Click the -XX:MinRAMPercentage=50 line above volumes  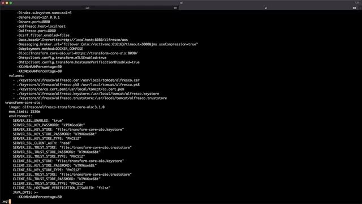pos(39,67)
